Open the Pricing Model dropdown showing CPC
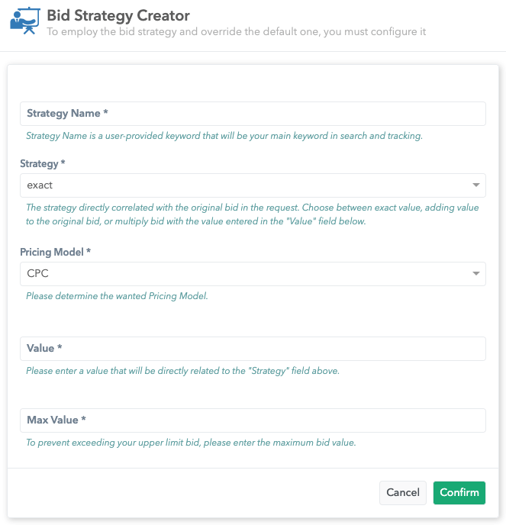506x525 pixels. pos(244,274)
